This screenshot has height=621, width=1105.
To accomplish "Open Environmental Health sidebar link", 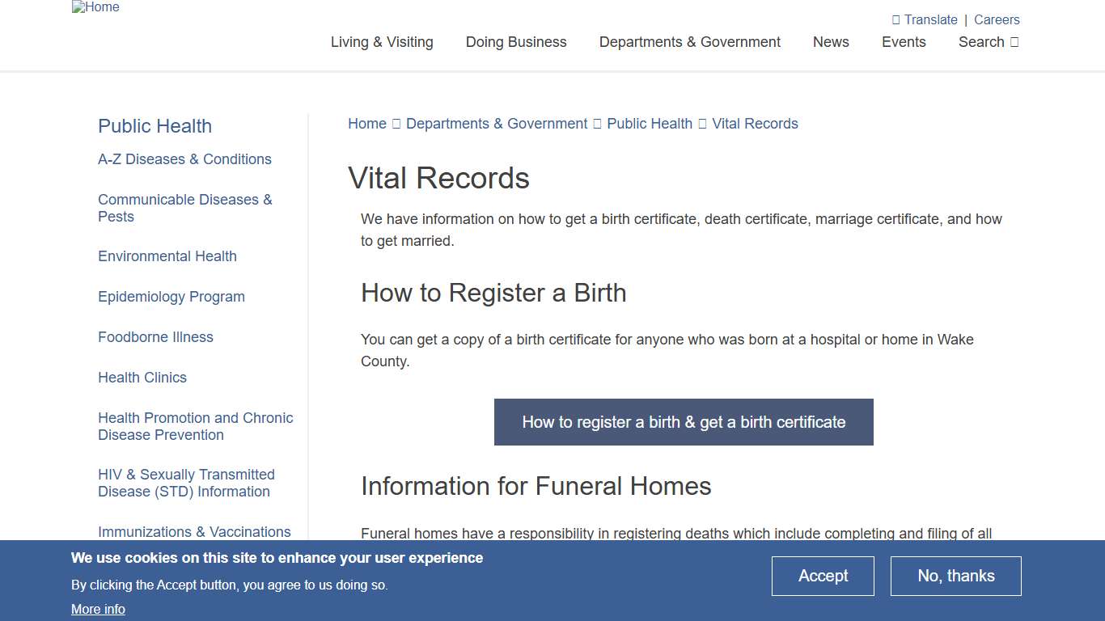I will [x=167, y=256].
